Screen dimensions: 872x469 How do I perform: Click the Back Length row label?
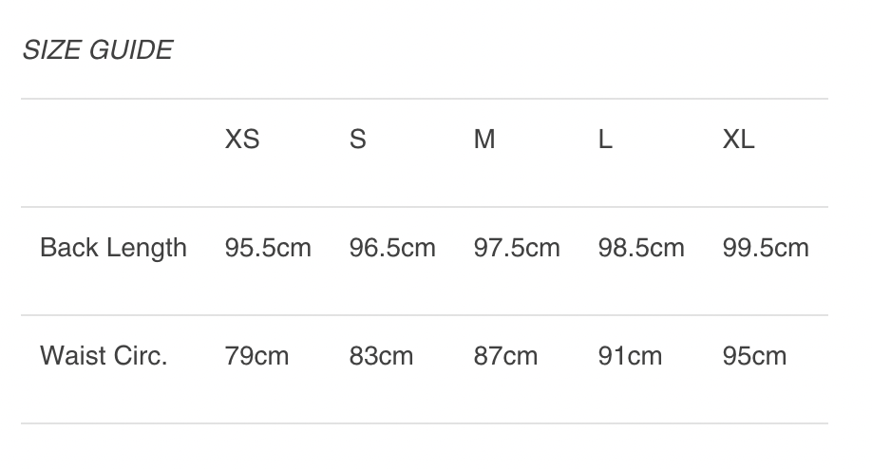(x=113, y=248)
